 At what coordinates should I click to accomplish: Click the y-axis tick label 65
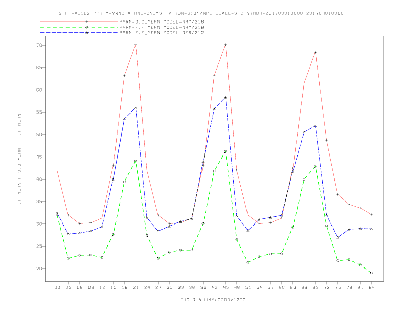39,68
